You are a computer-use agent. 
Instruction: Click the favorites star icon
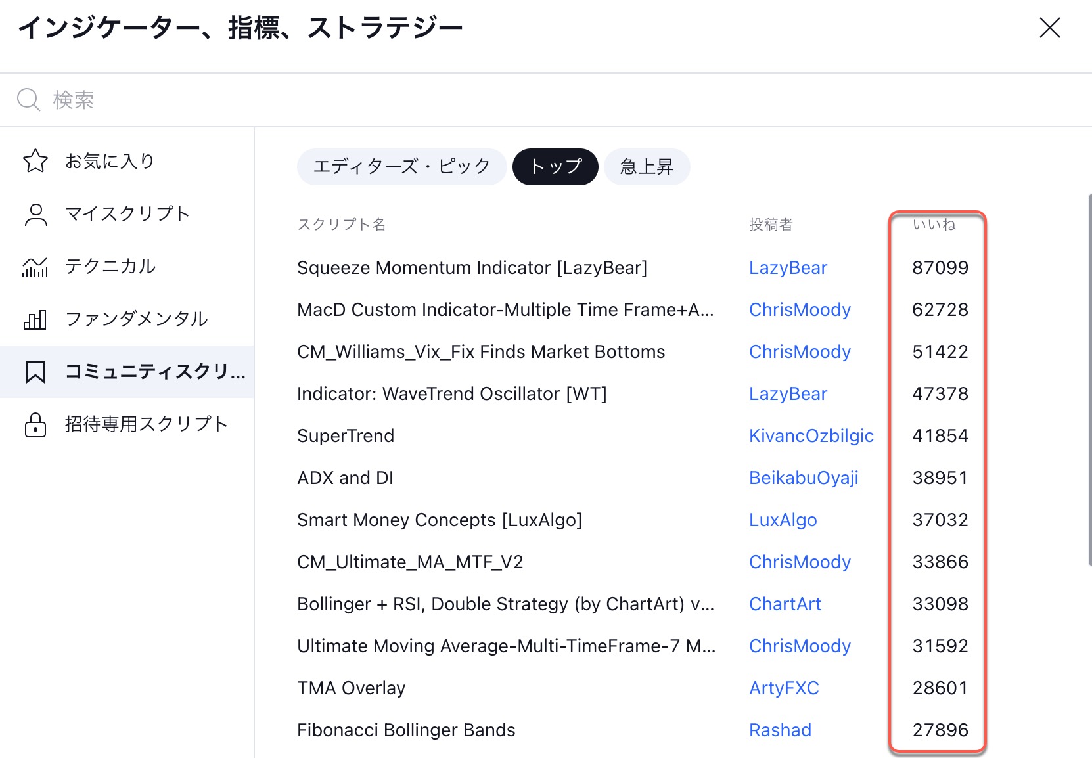(x=35, y=161)
